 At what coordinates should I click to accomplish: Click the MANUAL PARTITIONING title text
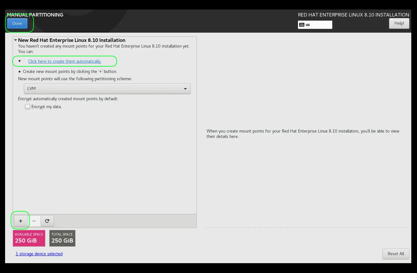coord(35,15)
